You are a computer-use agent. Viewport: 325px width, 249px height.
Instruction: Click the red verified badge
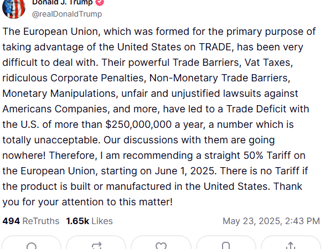100,2
